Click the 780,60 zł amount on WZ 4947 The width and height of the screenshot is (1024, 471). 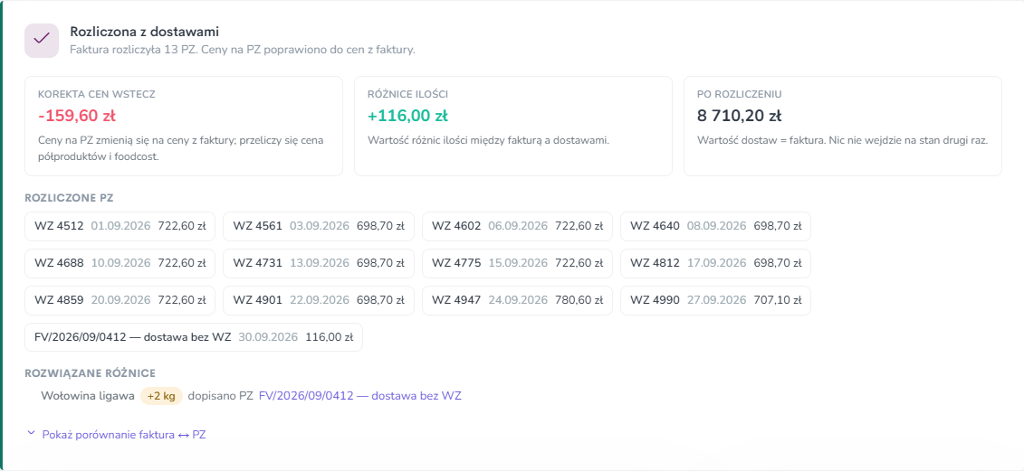click(579, 300)
